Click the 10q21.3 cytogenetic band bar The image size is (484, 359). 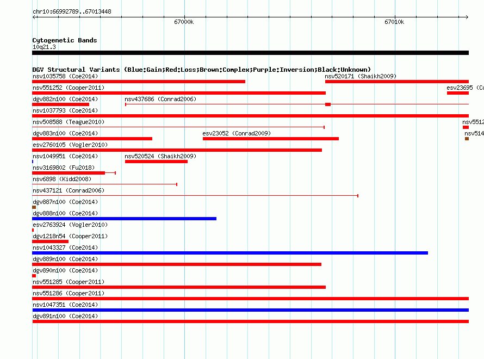click(250, 53)
